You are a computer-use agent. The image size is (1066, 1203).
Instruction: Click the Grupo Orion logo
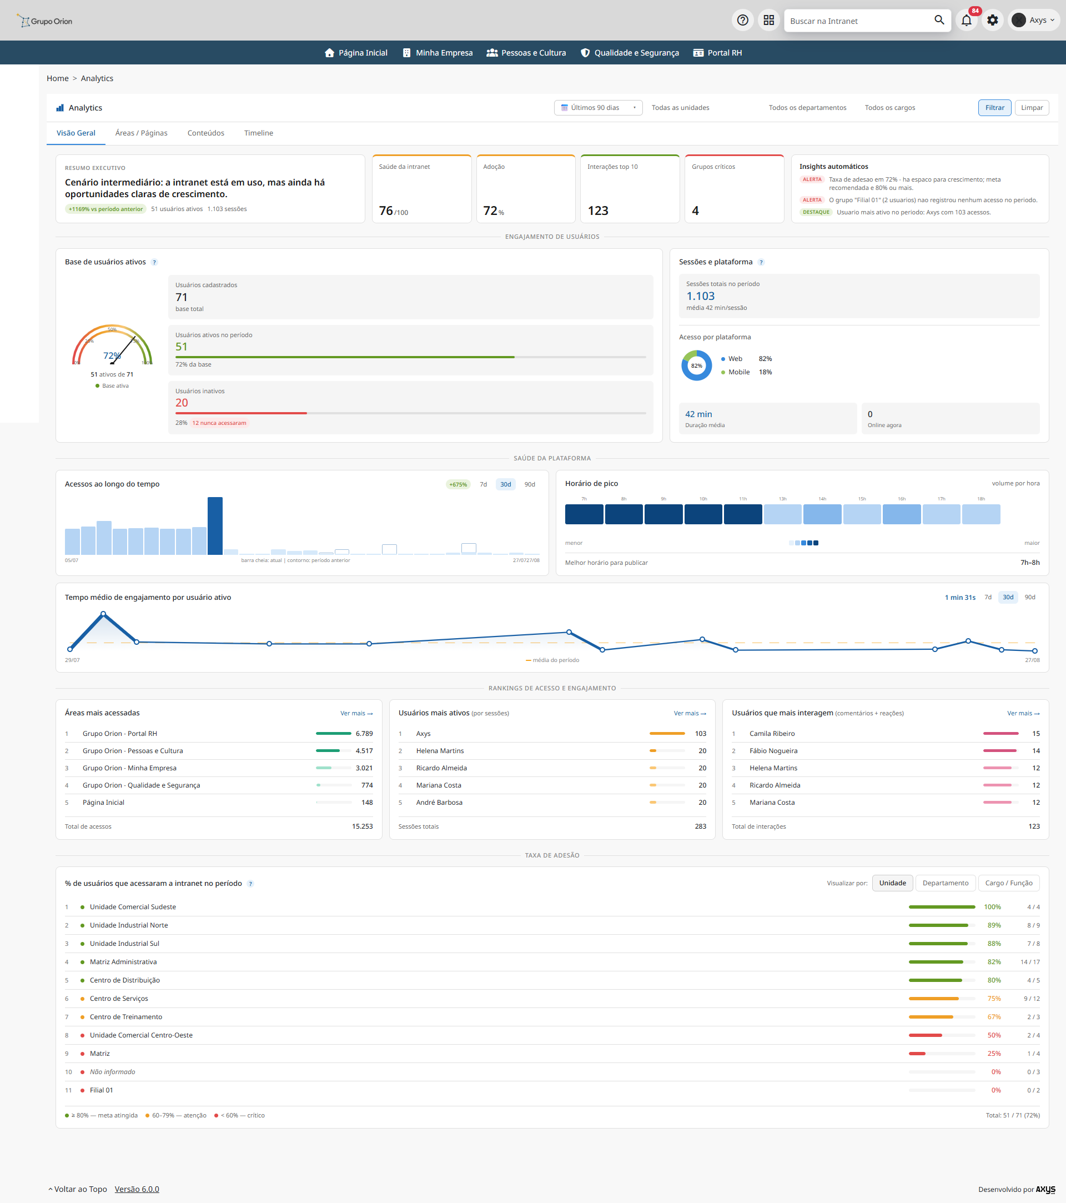[x=45, y=21]
